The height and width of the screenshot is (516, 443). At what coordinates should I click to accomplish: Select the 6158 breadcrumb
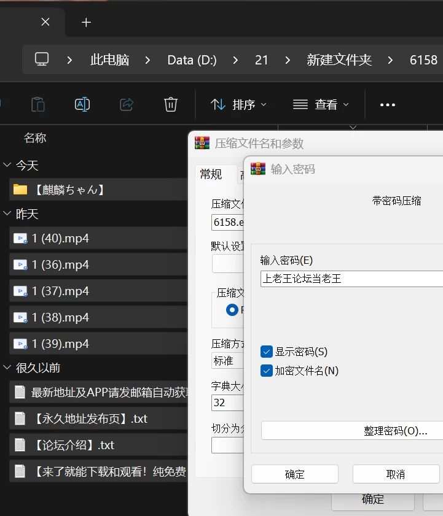423,60
